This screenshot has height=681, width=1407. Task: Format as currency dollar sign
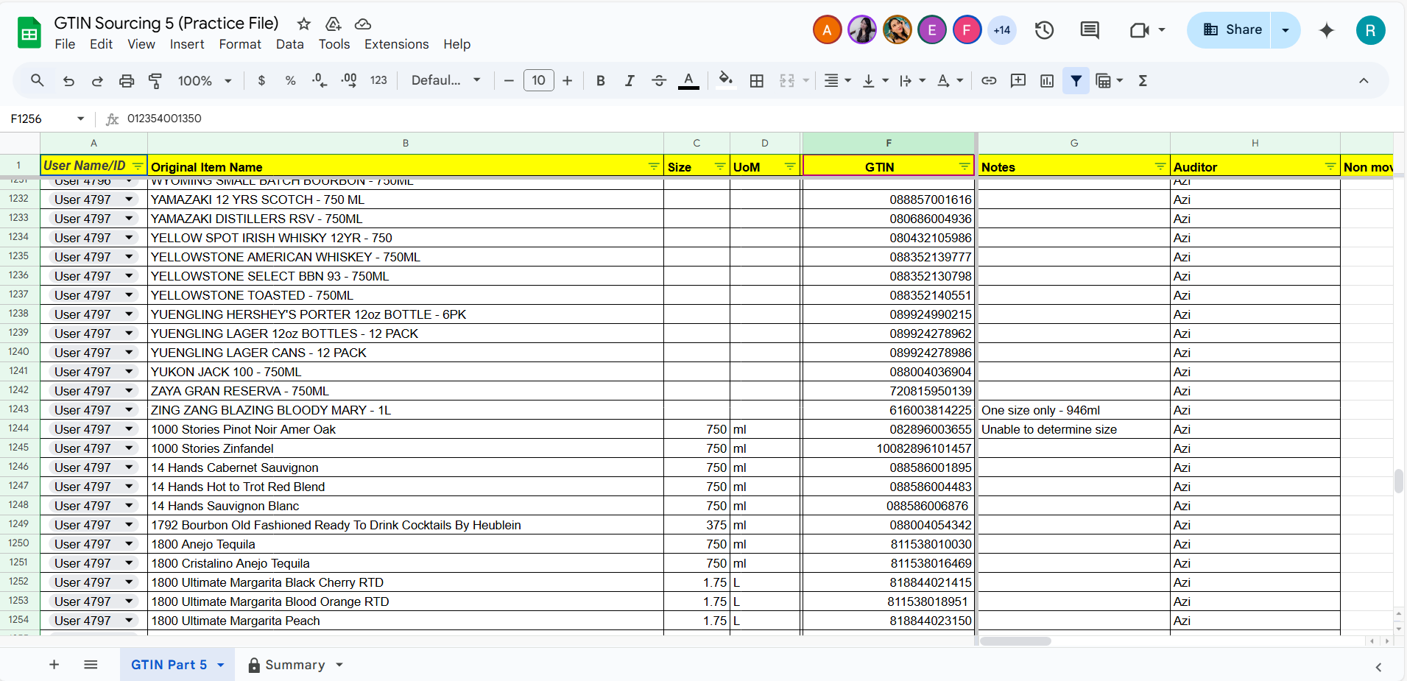pos(261,81)
